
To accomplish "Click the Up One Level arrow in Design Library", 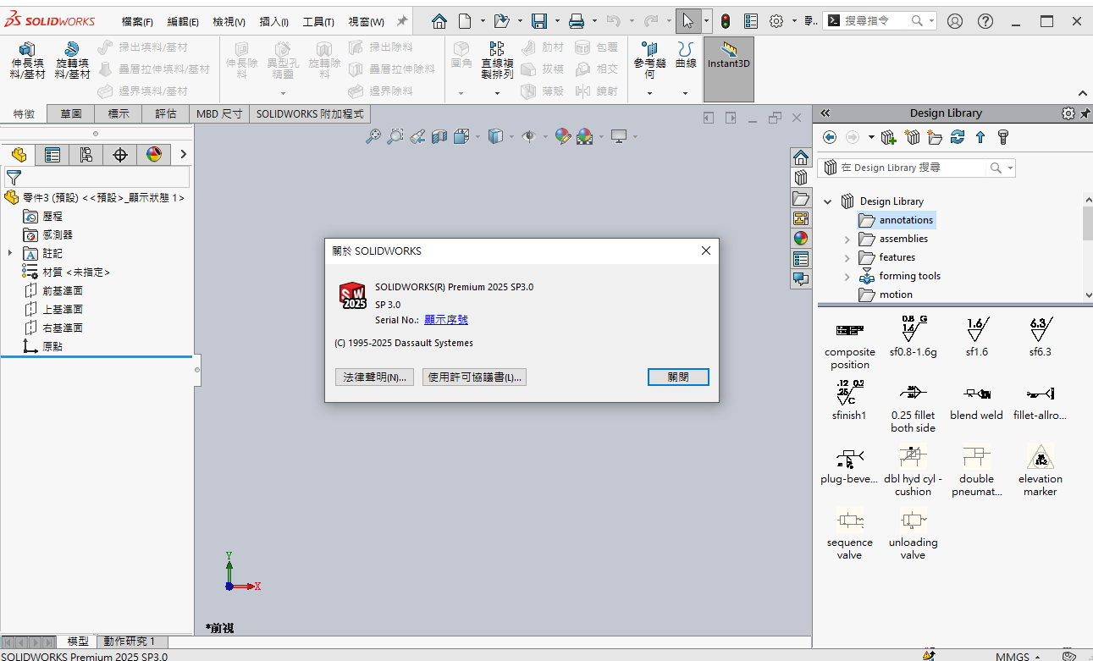I will pyautogui.click(x=980, y=137).
